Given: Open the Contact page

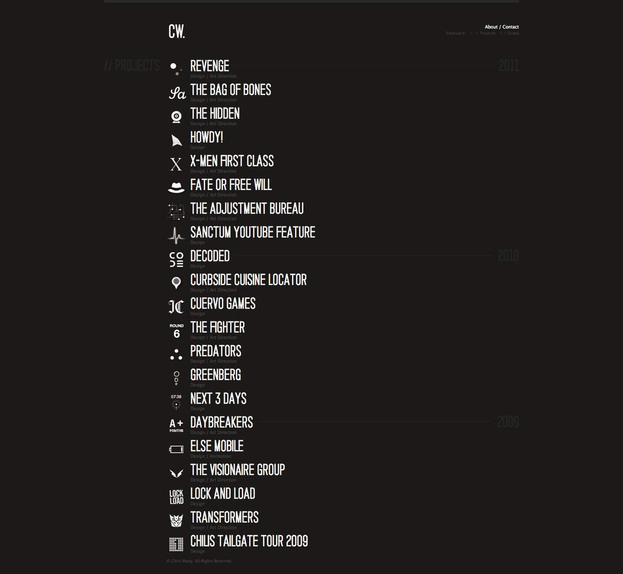Looking at the screenshot, I should [x=510, y=27].
